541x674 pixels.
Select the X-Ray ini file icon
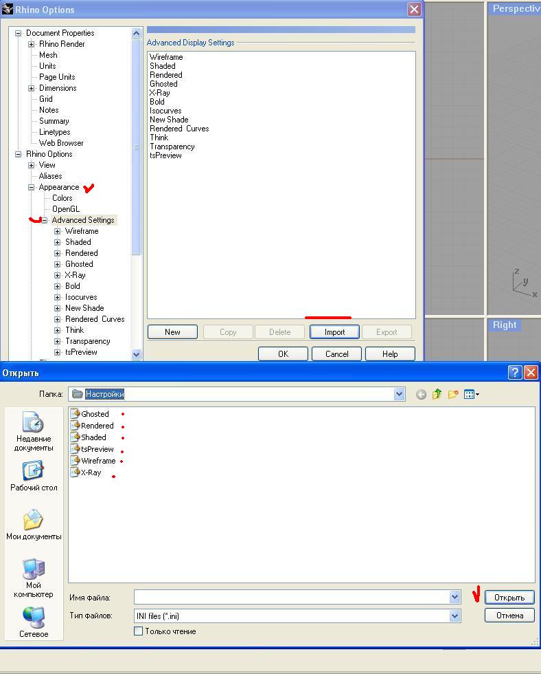pyautogui.click(x=75, y=472)
